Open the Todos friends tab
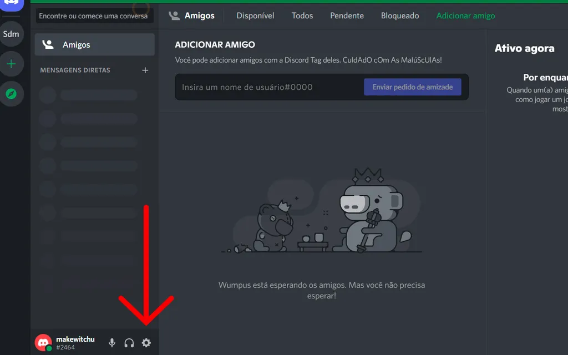The height and width of the screenshot is (355, 568). [302, 16]
